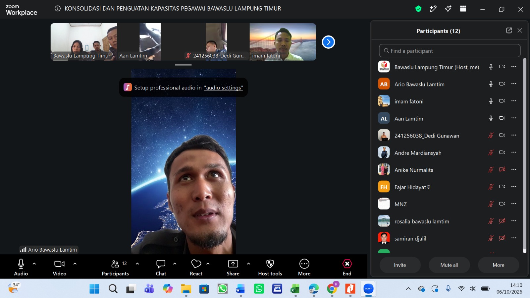The width and height of the screenshot is (530, 298).
Task: Expand the Share options caret
Action: click(x=248, y=264)
